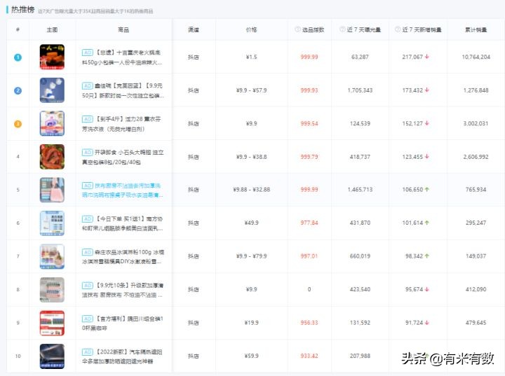Click the 价格 column header
505x376 pixels.
tap(251, 29)
